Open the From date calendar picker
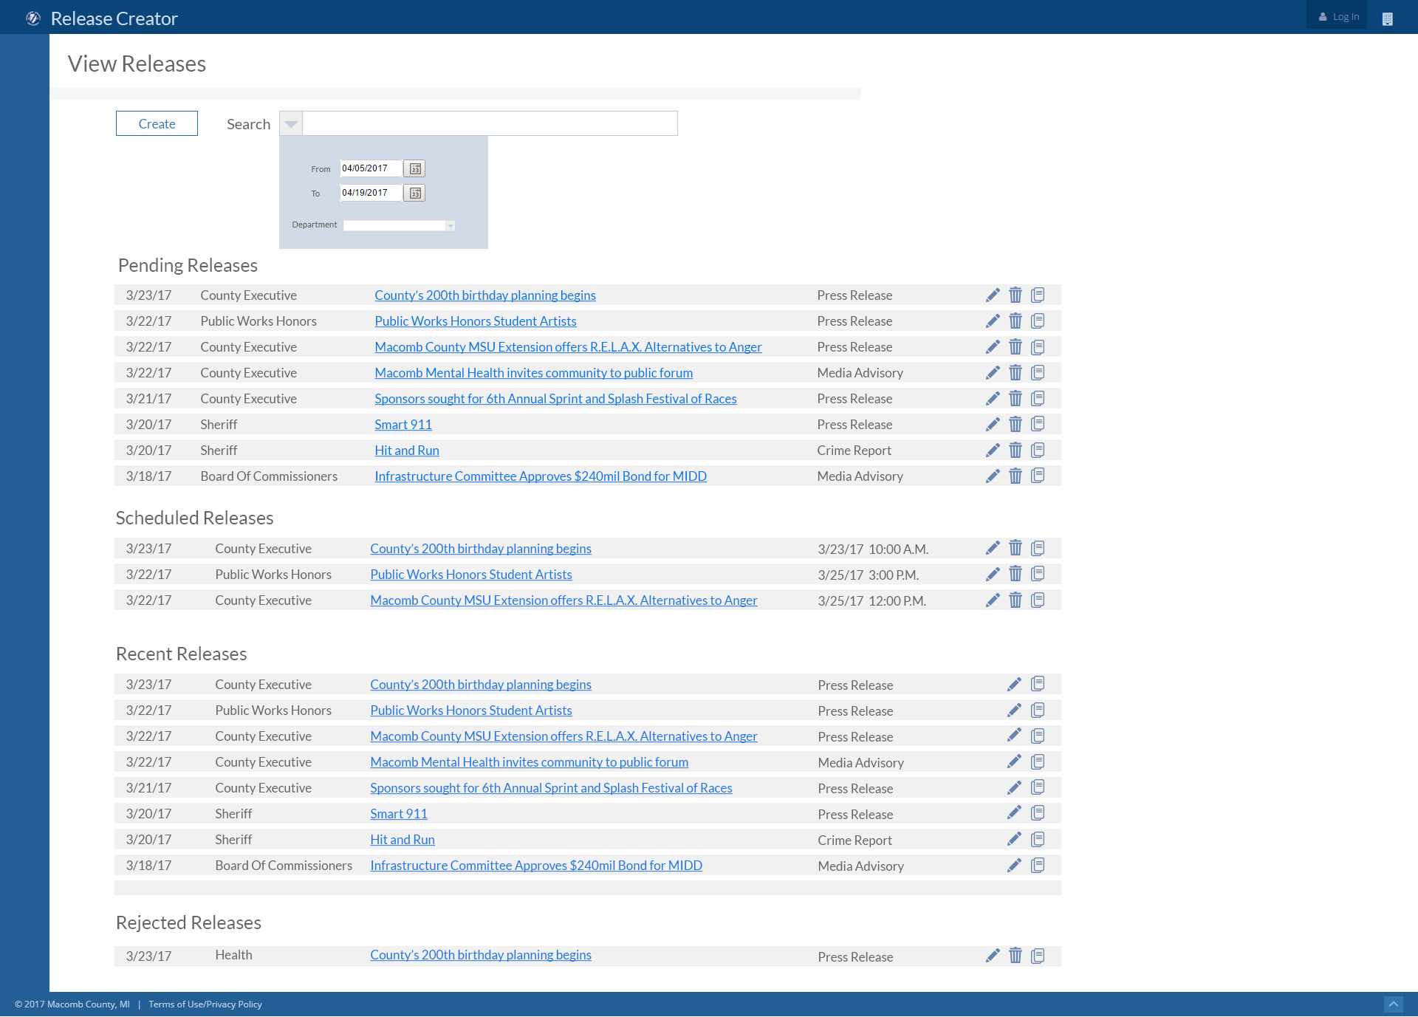1418x1017 pixels. point(415,169)
